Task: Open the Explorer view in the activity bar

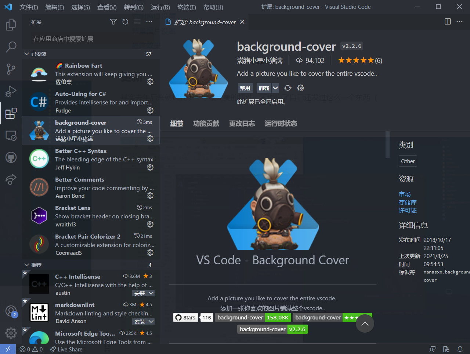Action: 11,25
